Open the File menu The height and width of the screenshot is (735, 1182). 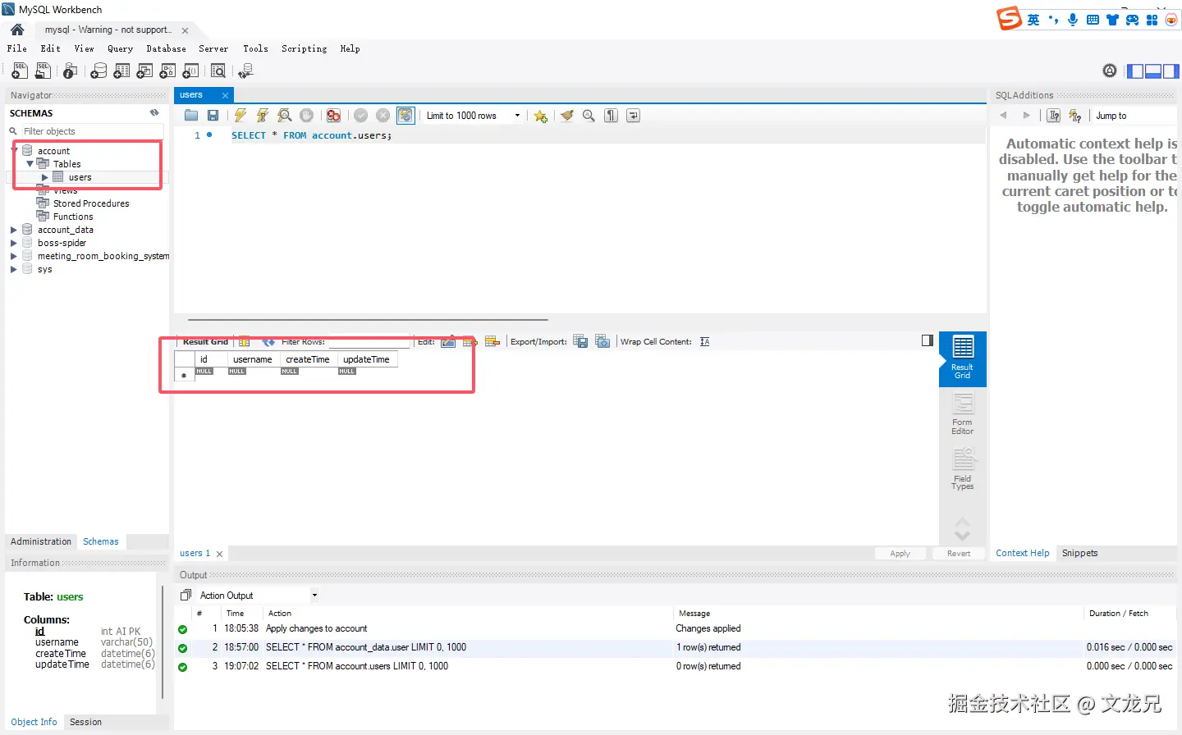[17, 48]
